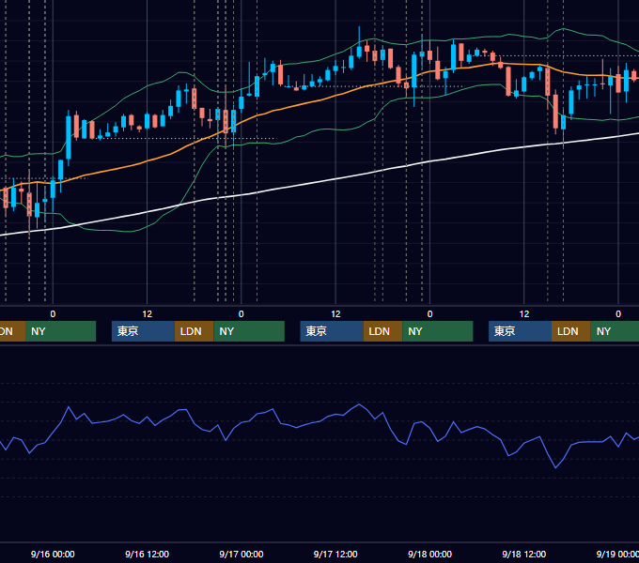
Task: Select NY session block following 9/17 LDN
Action: [x=437, y=331]
